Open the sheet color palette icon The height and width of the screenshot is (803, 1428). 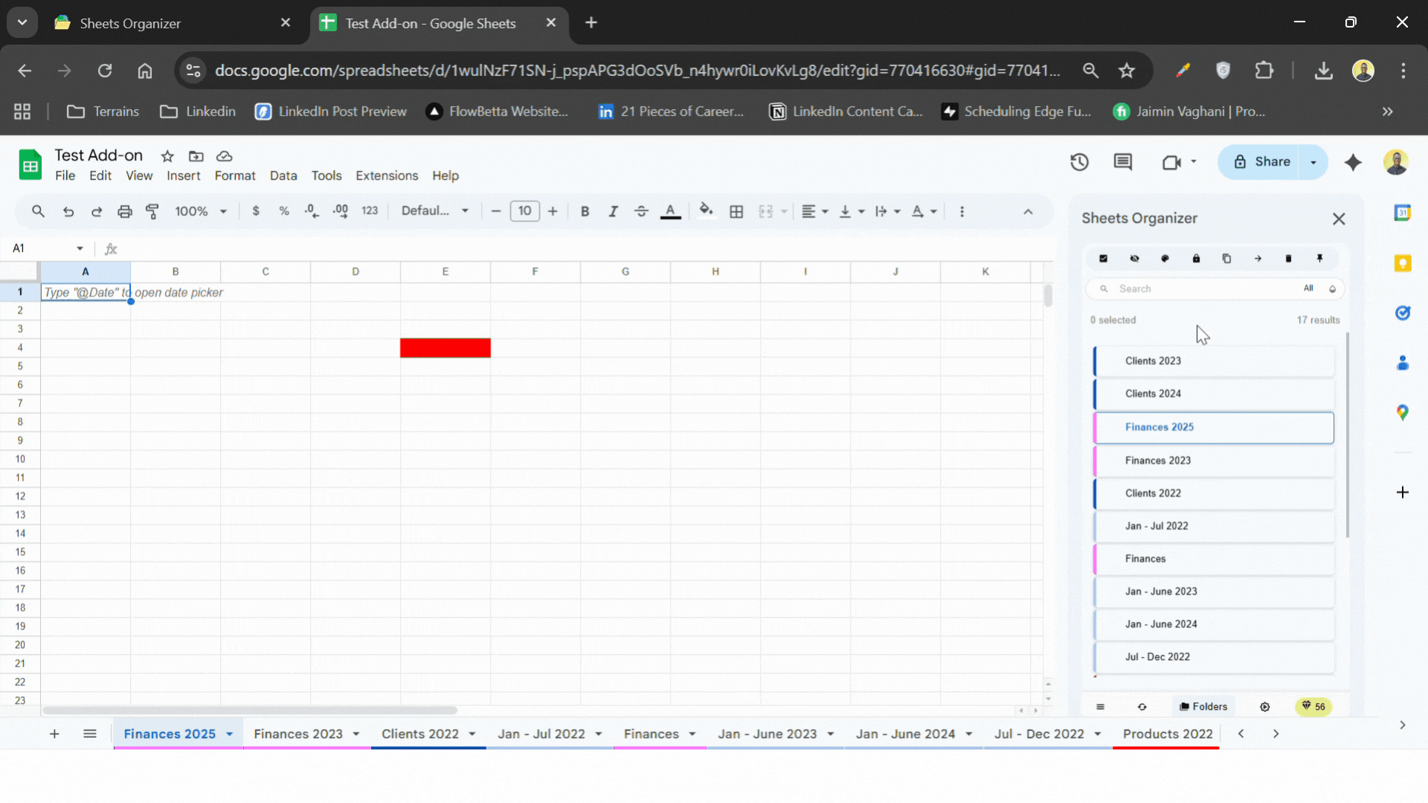1165,259
